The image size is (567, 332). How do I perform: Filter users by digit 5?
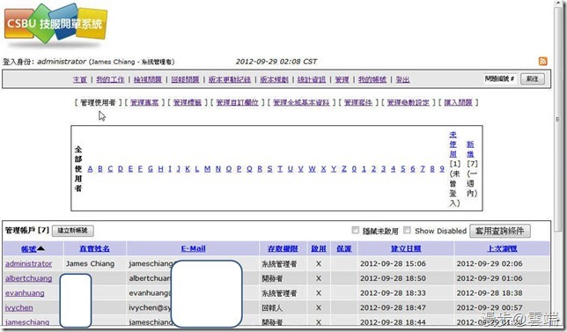click(x=403, y=168)
